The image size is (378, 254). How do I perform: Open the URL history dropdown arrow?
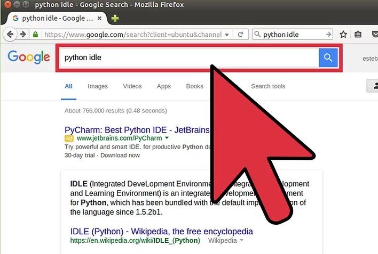coord(227,35)
